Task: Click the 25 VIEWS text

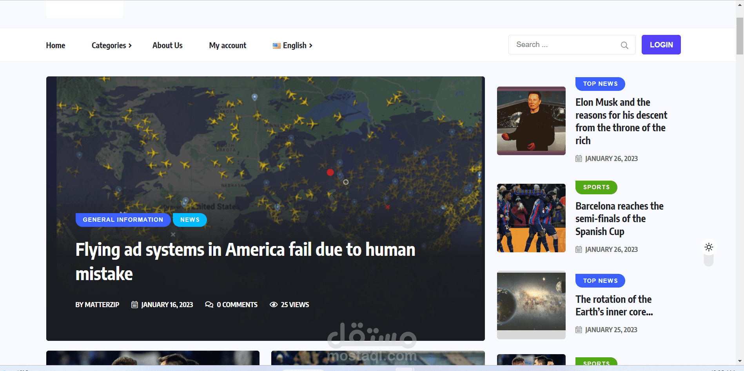Action: 295,305
